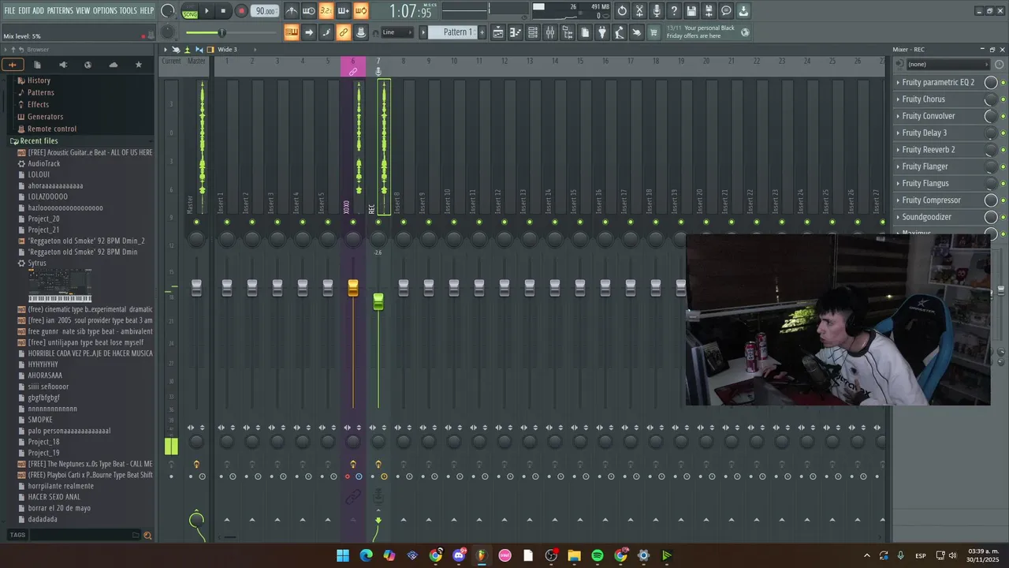The image size is (1009, 568).
Task: Click the Metronome icon
Action: pos(292,11)
